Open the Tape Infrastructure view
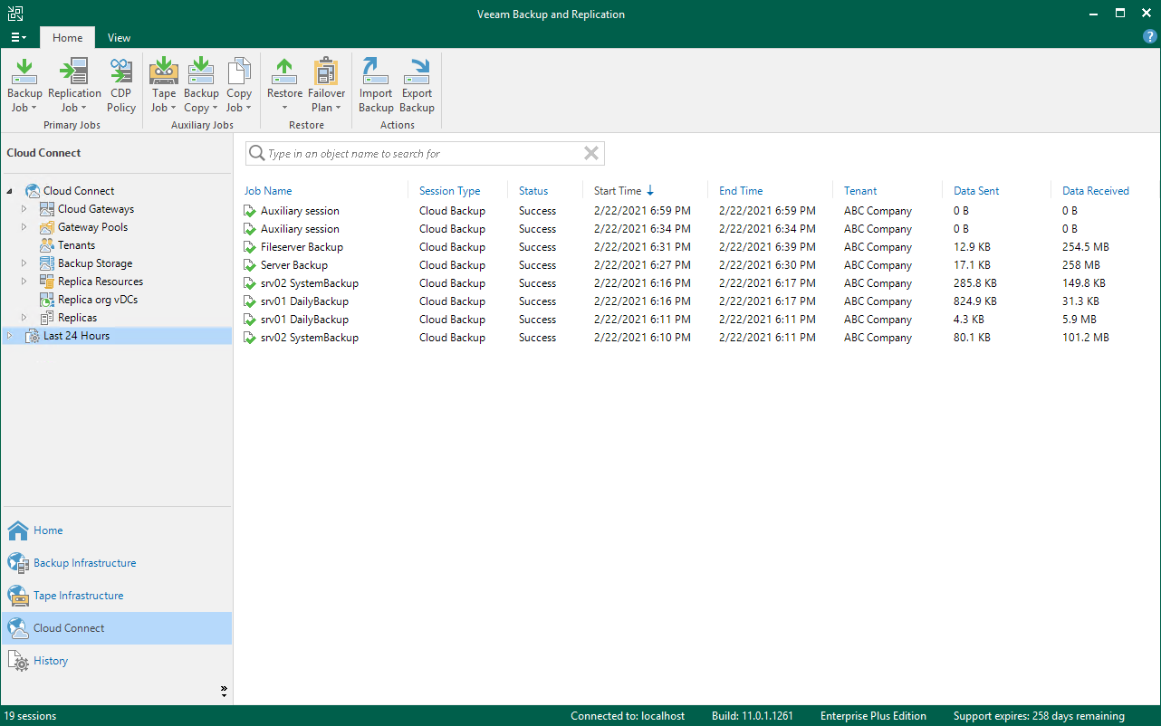 coord(116,596)
